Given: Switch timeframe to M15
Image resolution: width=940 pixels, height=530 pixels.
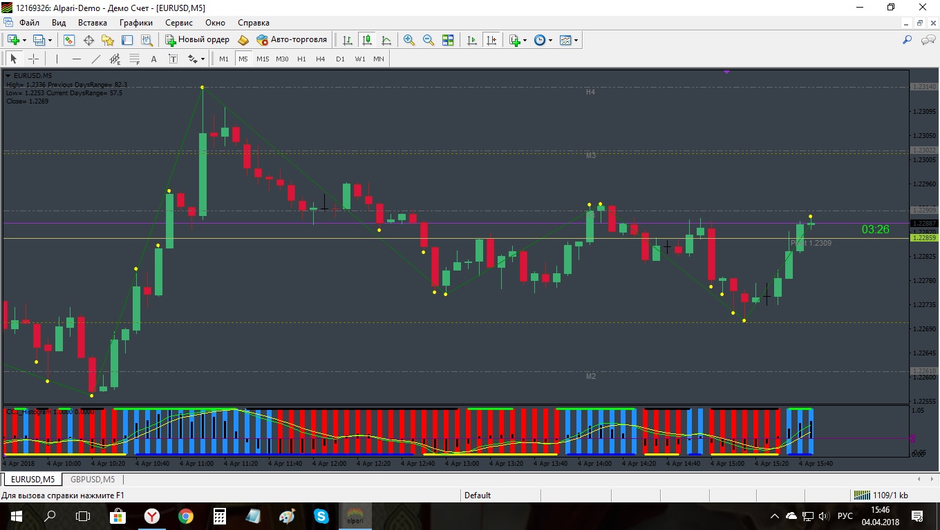Looking at the screenshot, I should pos(263,59).
